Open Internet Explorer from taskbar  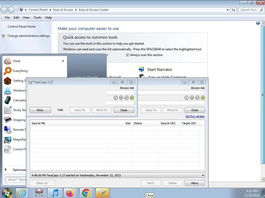[22, 193]
